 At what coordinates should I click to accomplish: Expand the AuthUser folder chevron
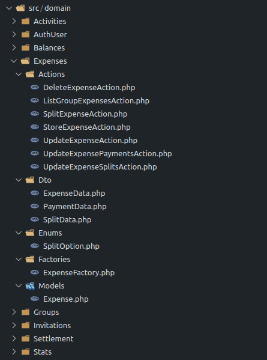point(14,34)
